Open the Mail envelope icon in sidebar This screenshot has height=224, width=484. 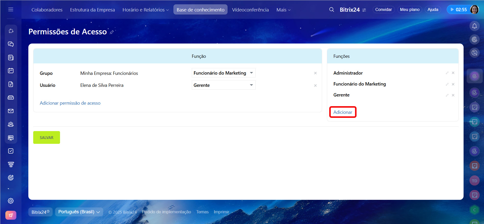11,111
